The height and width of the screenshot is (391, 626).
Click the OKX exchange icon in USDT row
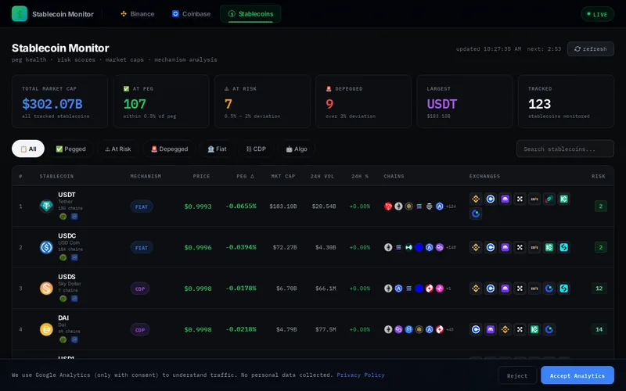520,199
